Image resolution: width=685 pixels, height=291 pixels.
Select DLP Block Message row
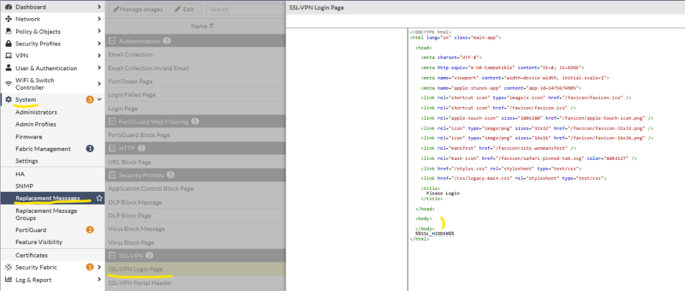(195, 202)
